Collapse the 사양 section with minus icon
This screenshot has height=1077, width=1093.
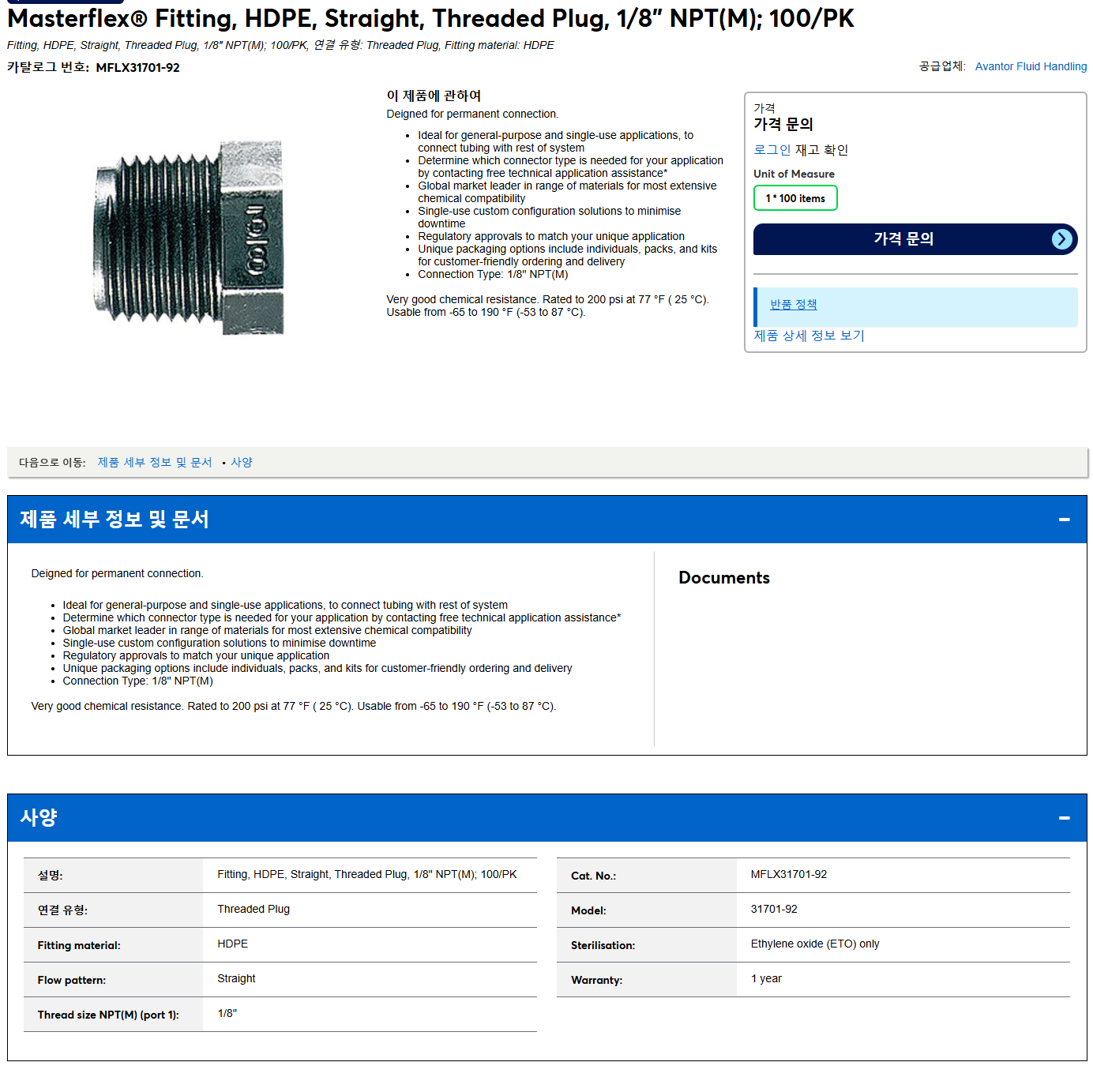click(x=1064, y=818)
